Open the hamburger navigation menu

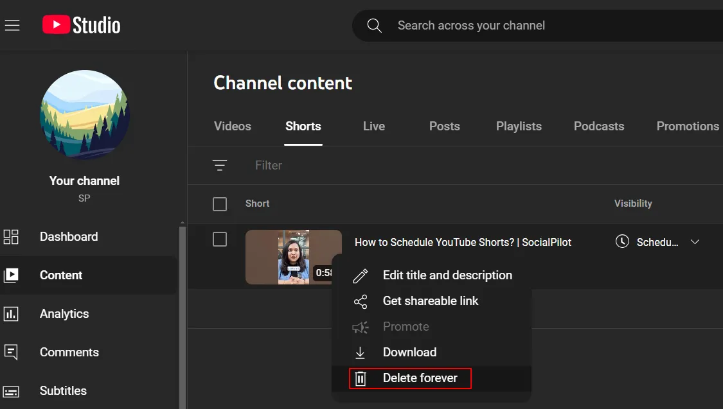(12, 26)
